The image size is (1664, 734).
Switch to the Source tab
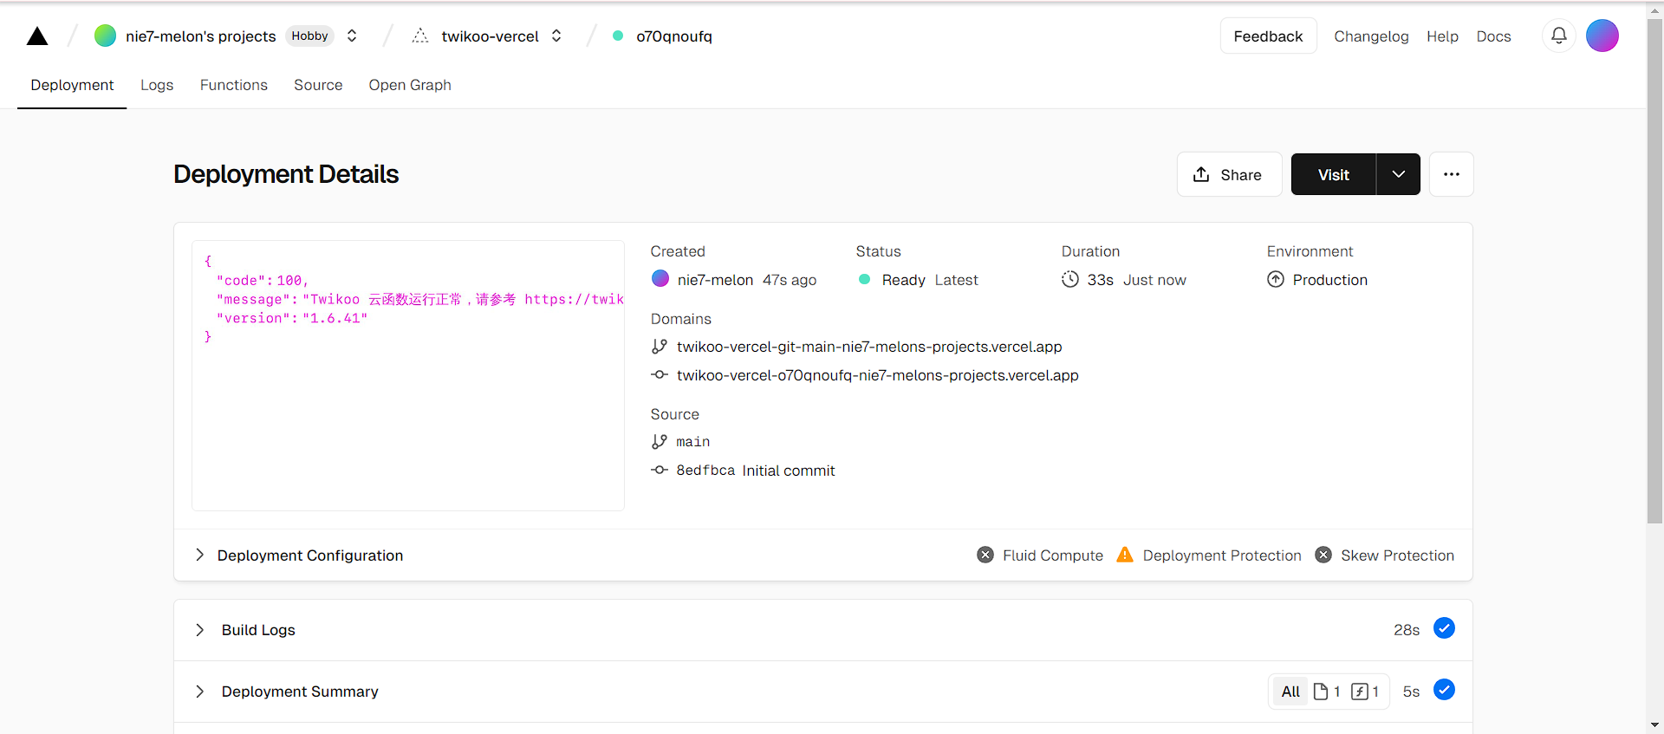318,85
